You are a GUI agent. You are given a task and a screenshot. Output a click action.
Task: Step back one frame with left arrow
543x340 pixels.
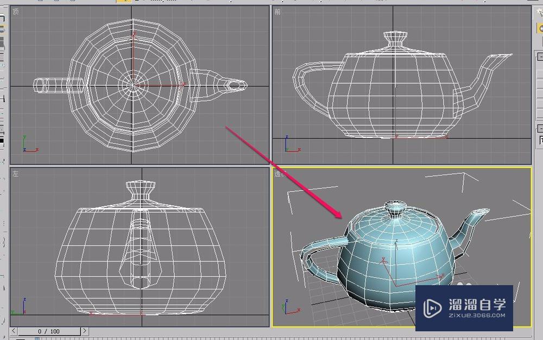coord(13,331)
